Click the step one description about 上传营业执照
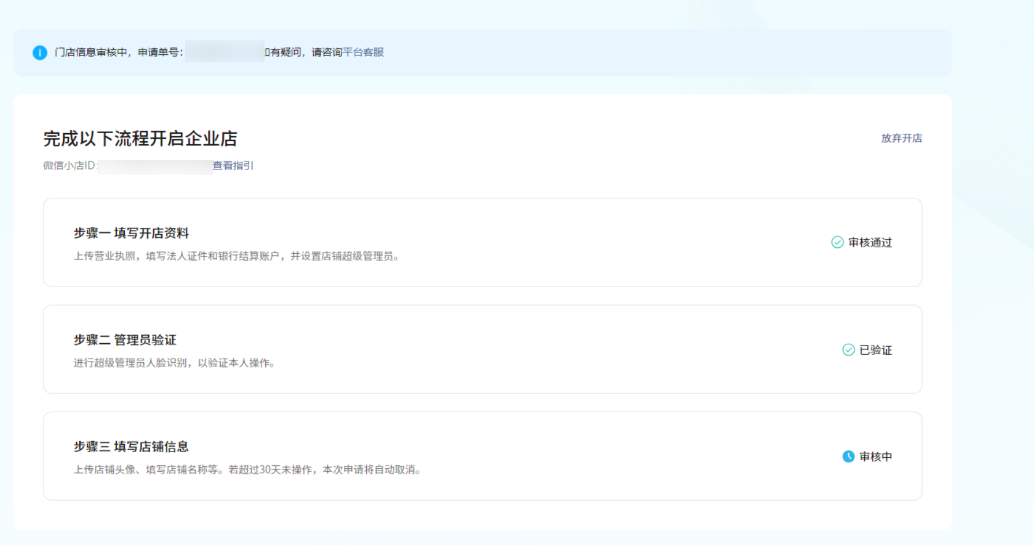 pos(236,256)
